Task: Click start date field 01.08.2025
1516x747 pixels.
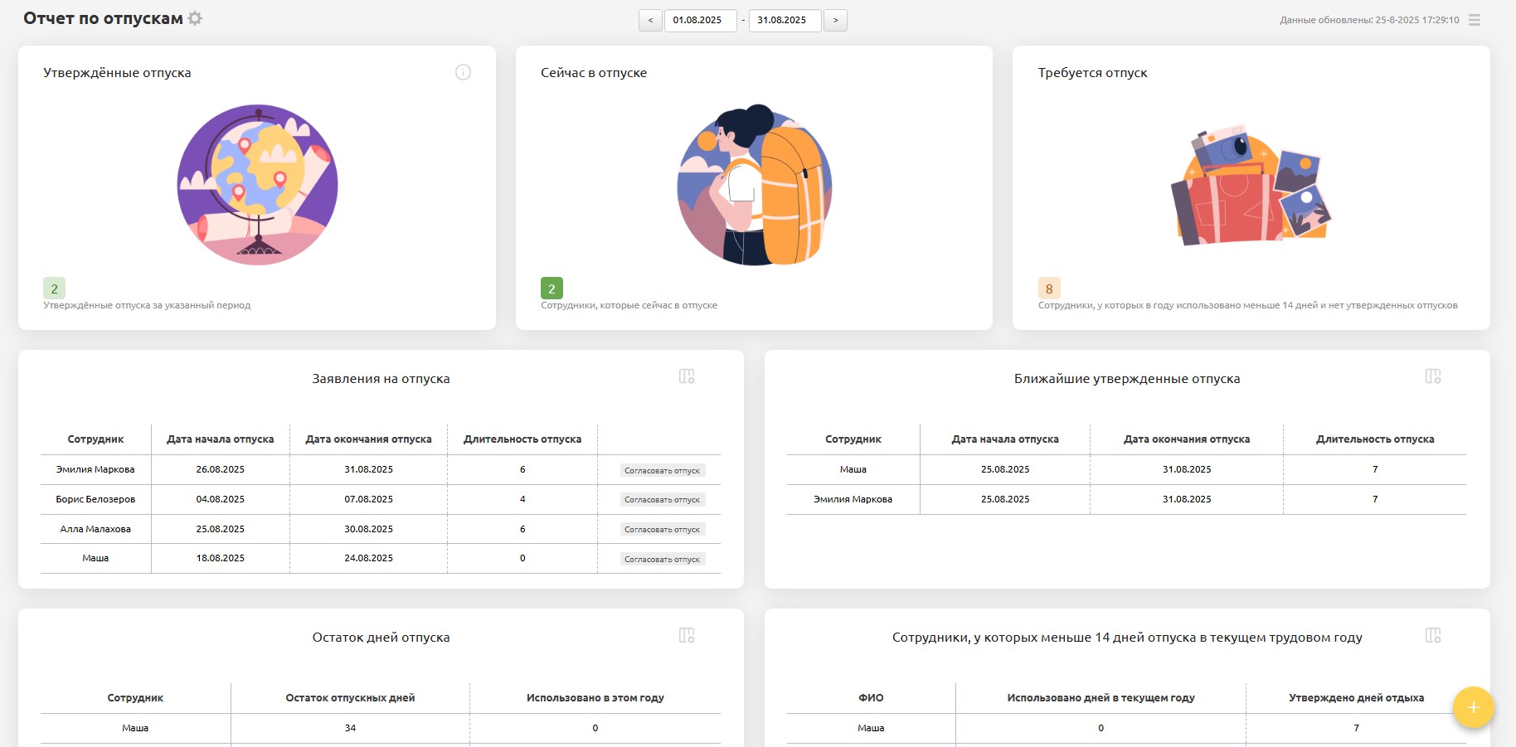Action: pyautogui.click(x=700, y=20)
